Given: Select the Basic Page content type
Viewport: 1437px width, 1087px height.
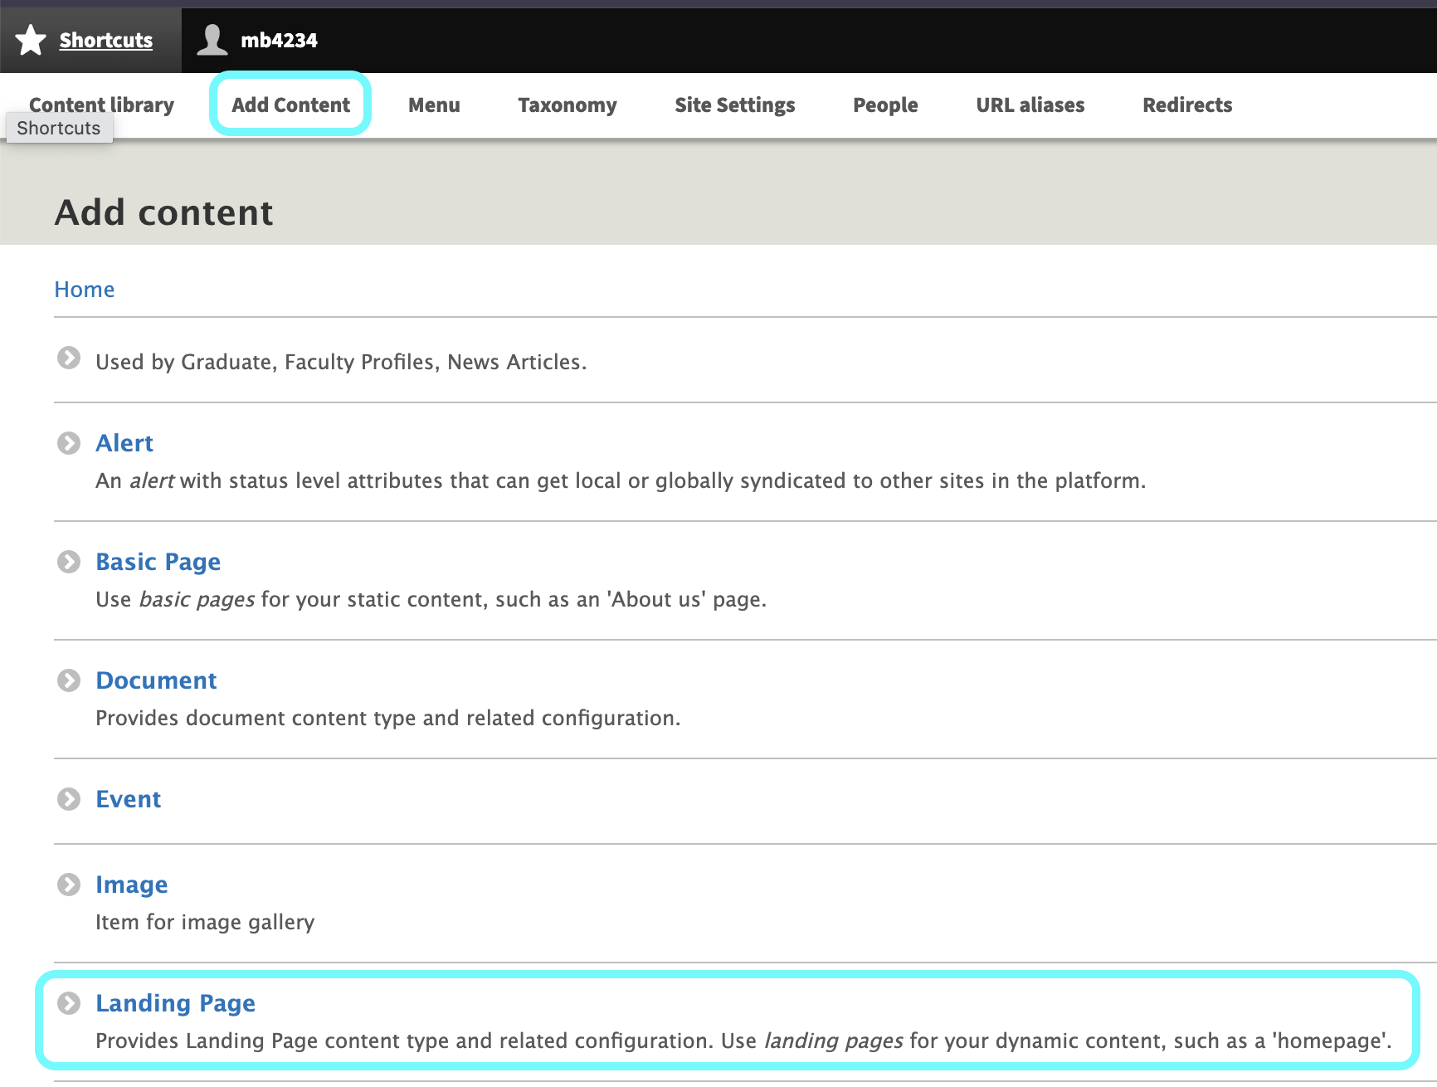Looking at the screenshot, I should [158, 562].
